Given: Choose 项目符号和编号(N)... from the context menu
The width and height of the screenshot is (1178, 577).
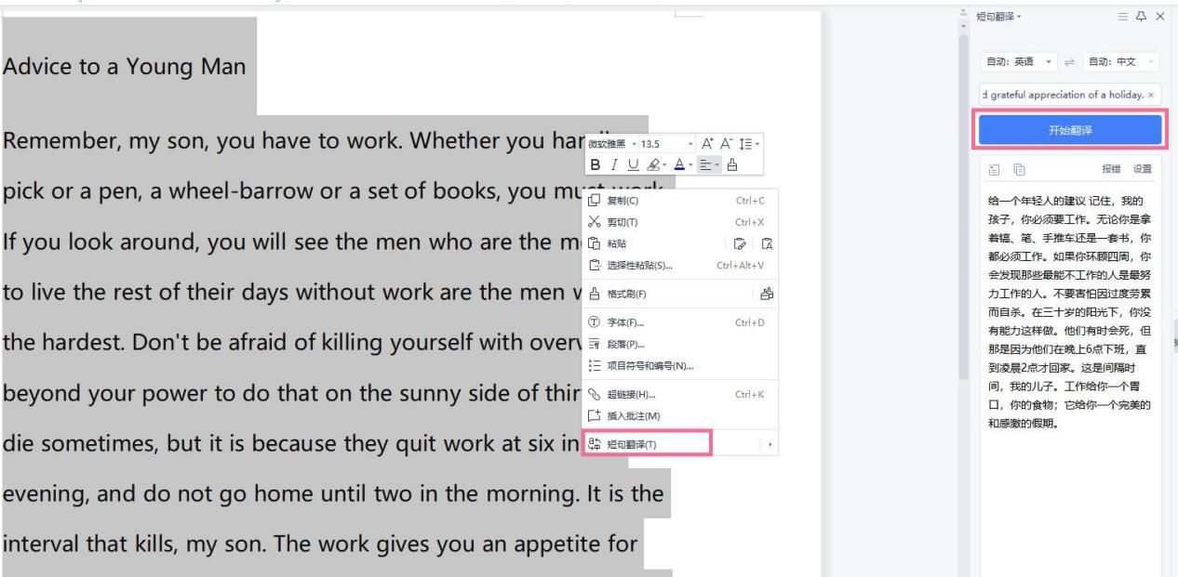Looking at the screenshot, I should [681, 364].
